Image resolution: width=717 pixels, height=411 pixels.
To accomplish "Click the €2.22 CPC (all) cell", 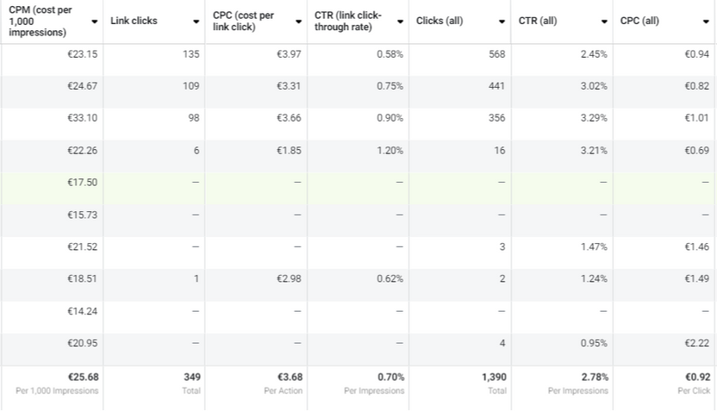I will (x=695, y=344).
